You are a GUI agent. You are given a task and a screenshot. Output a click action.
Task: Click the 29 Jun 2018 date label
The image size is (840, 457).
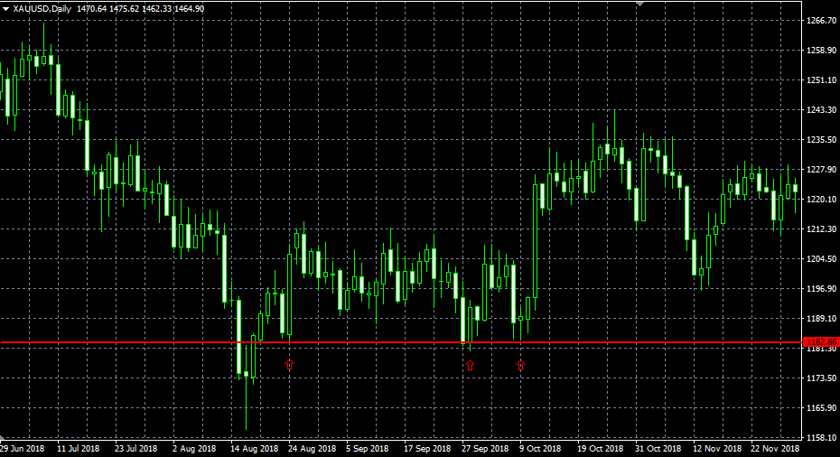[22, 449]
